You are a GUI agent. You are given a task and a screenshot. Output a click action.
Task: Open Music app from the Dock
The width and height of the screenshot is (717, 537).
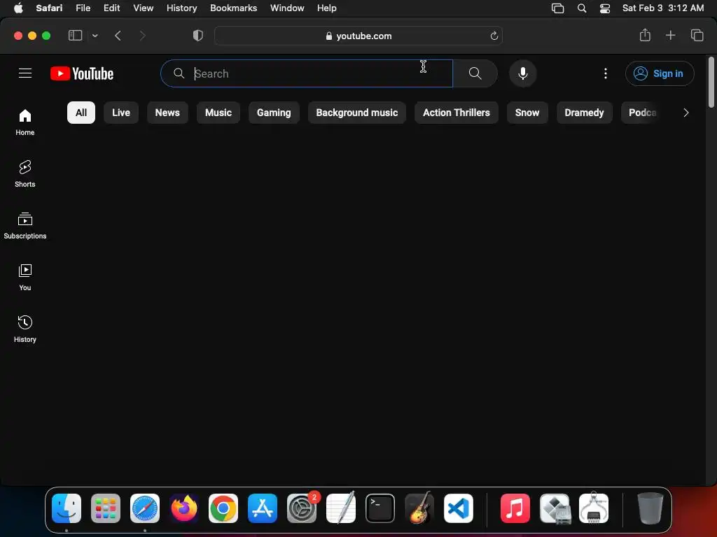pos(515,508)
